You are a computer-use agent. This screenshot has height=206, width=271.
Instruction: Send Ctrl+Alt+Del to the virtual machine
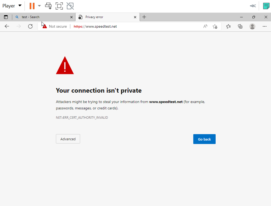click(48, 6)
